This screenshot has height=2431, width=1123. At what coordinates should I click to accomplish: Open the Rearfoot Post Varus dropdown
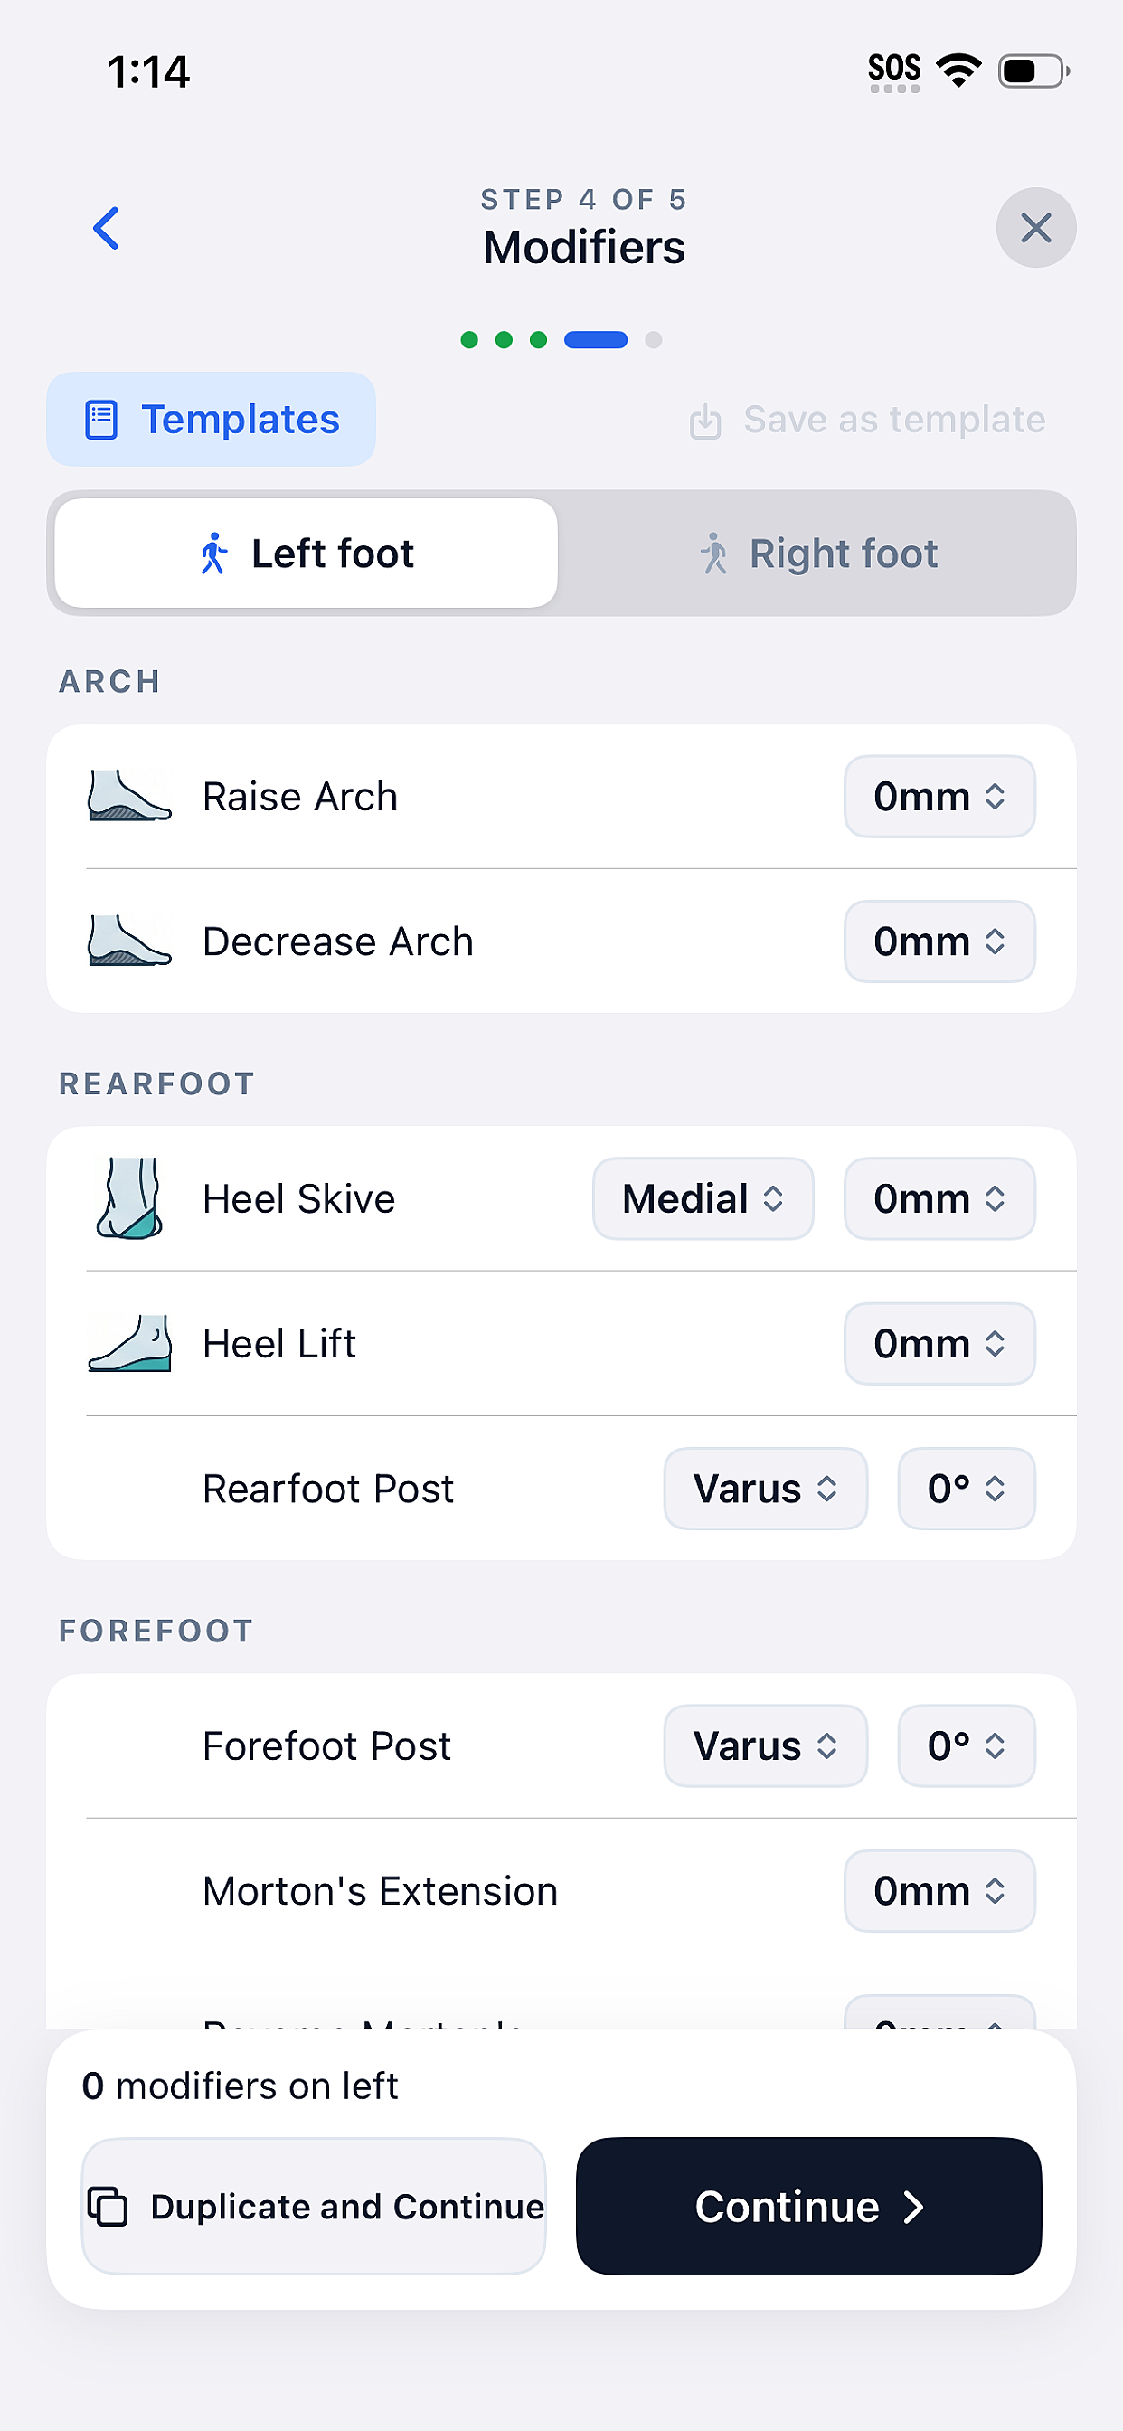tap(765, 1489)
